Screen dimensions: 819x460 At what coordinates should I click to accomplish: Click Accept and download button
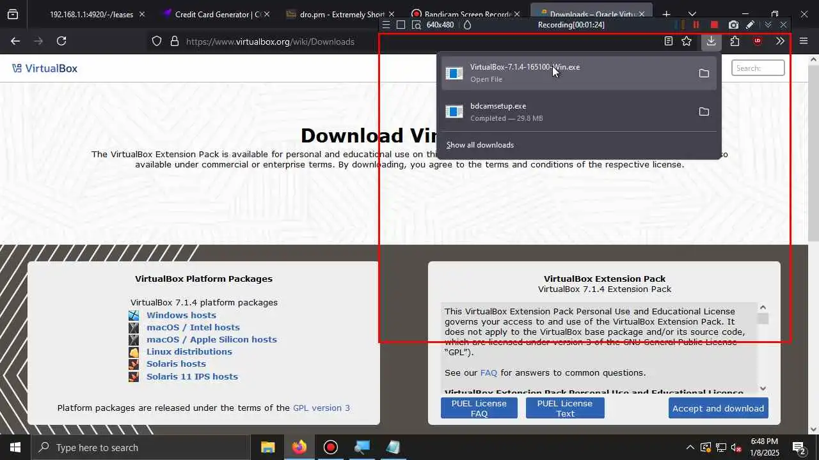point(718,408)
